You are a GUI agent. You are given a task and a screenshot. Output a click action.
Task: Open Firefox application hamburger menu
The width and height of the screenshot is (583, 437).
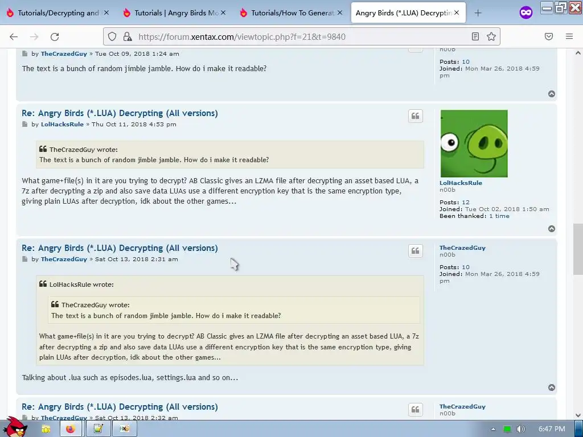[x=569, y=36]
